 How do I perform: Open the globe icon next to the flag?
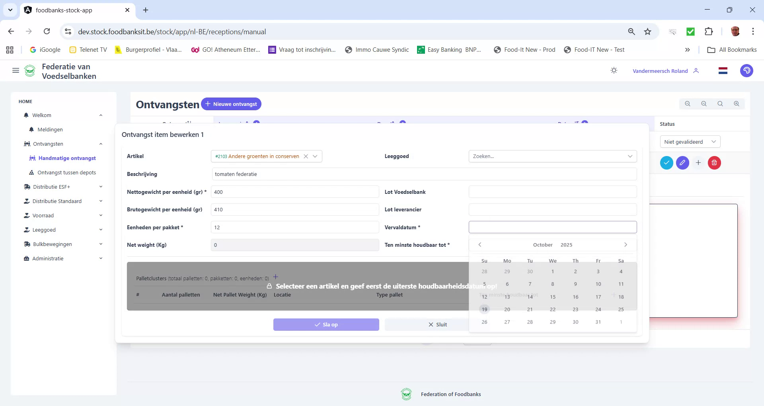tap(747, 70)
